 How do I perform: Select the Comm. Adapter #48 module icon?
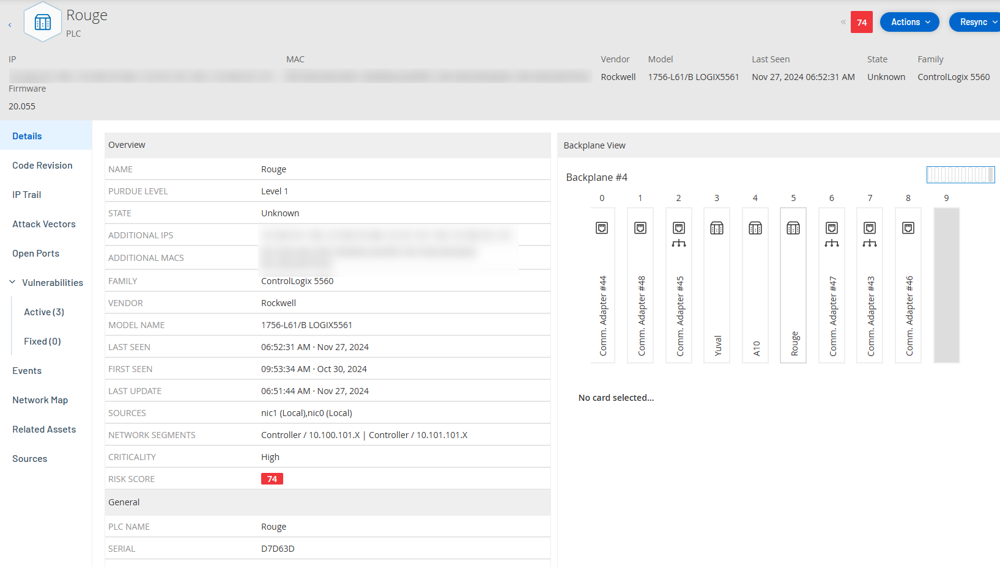coord(640,228)
